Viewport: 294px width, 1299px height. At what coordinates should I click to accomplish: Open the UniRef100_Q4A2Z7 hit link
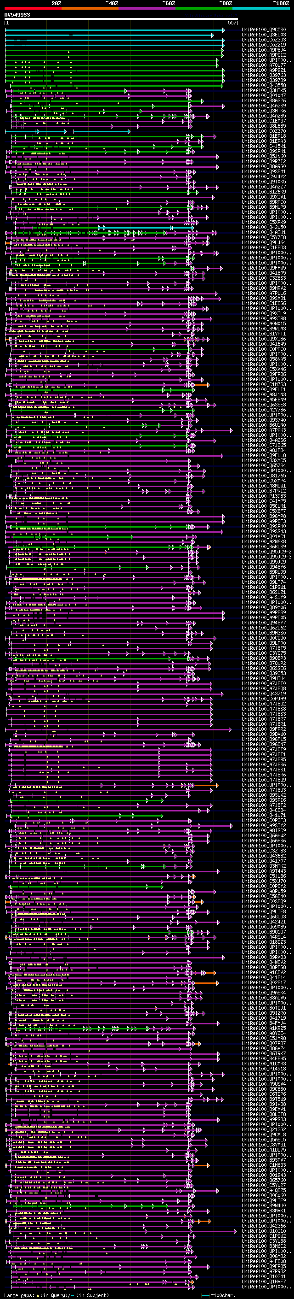click(264, 187)
